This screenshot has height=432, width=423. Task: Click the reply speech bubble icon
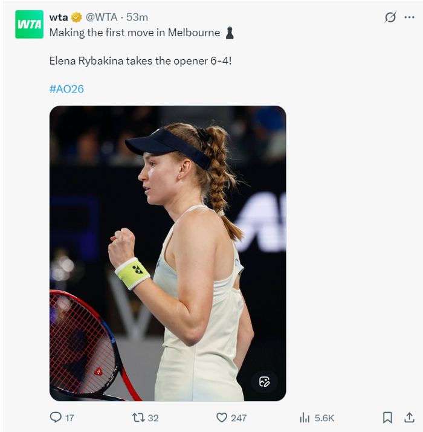[x=55, y=417]
